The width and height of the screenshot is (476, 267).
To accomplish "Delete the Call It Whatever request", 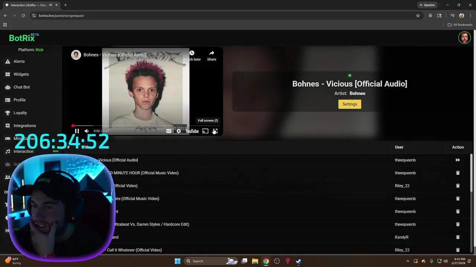I will tap(458, 250).
